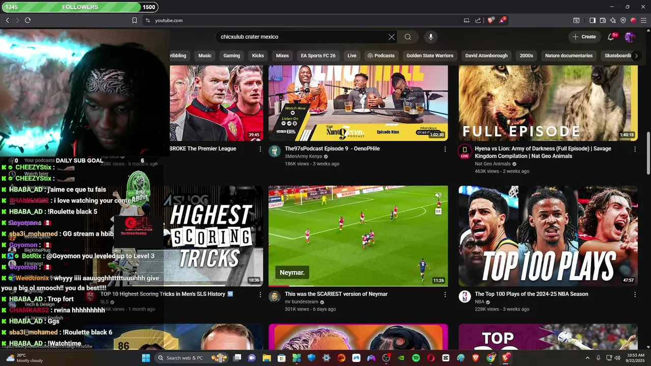The width and height of the screenshot is (651, 366).
Task: Open the Highest Scoring Tricks thumbnail
Action: (214, 236)
